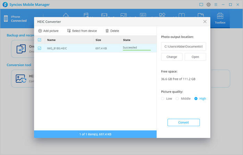243x155 pixels.
Task: Open settings via the gear icon
Action: (x=209, y=5)
